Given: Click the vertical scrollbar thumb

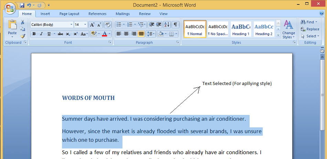Looking at the screenshot, I should (x=323, y=95).
